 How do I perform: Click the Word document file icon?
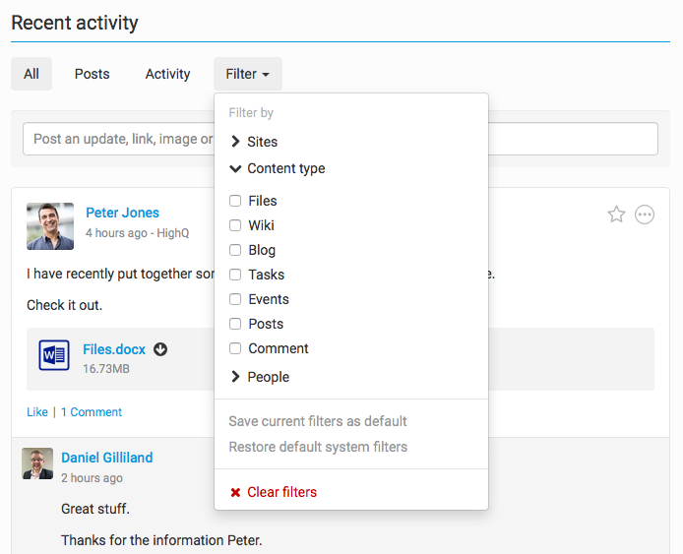pos(54,354)
